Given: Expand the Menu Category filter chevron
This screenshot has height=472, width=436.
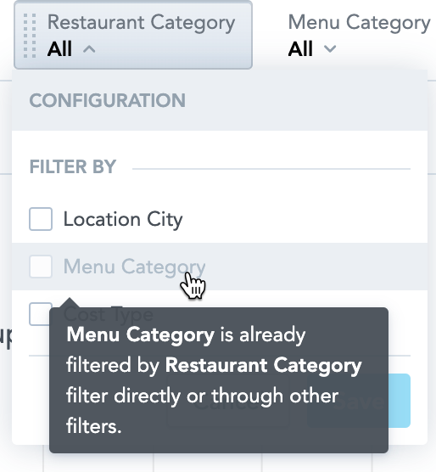Looking at the screenshot, I should coord(330,48).
